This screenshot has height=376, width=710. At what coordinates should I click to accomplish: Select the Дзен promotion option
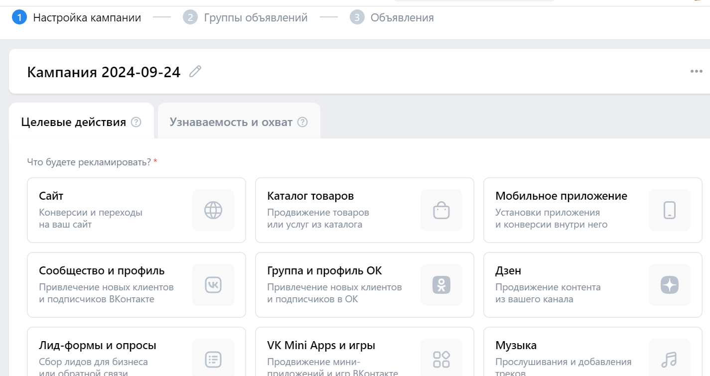pos(593,285)
